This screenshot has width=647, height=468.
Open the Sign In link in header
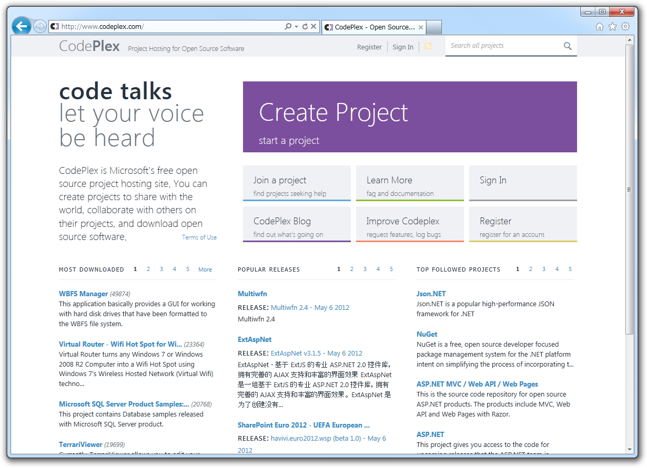click(403, 47)
